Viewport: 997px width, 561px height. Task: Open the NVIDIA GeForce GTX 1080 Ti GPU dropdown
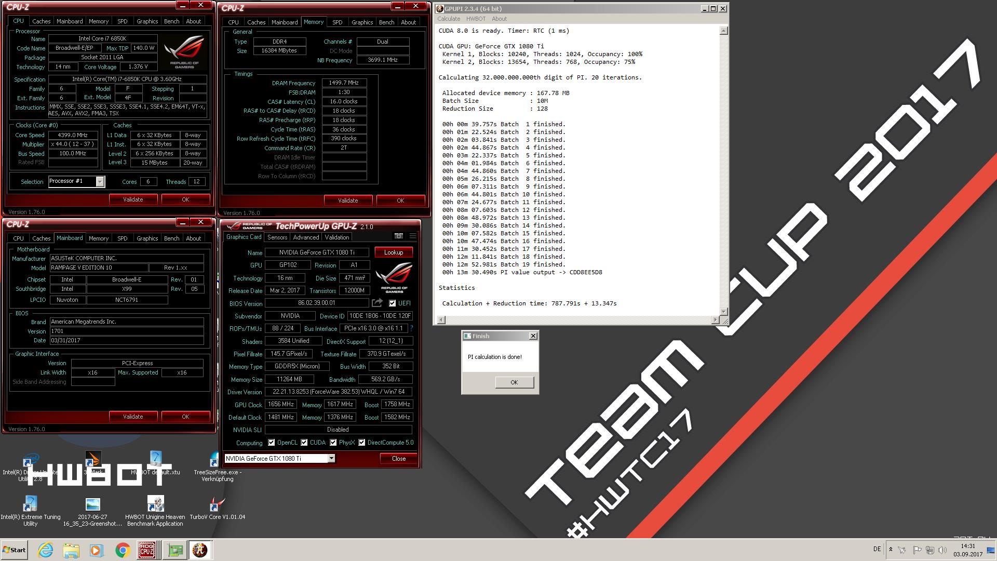click(279, 458)
